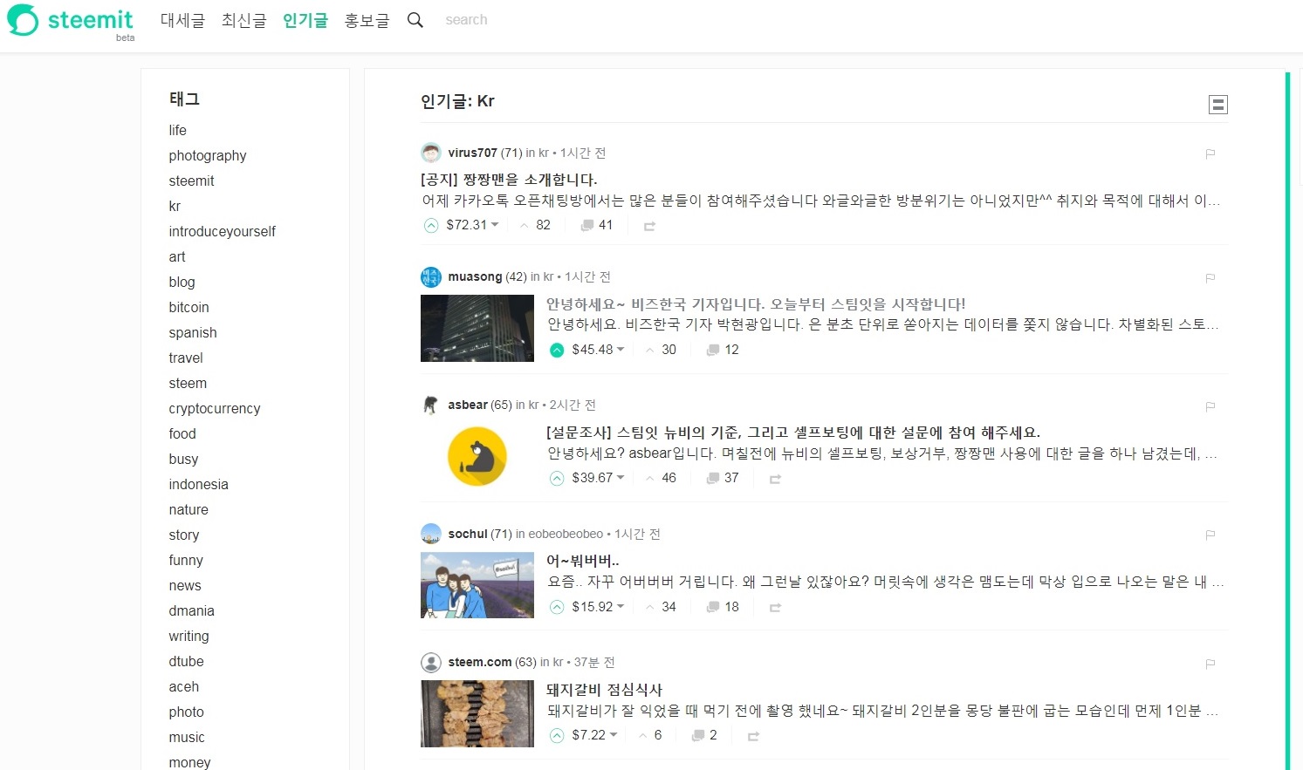This screenshot has height=770, width=1303.
Task: Open the photography tag link
Action: (208, 155)
